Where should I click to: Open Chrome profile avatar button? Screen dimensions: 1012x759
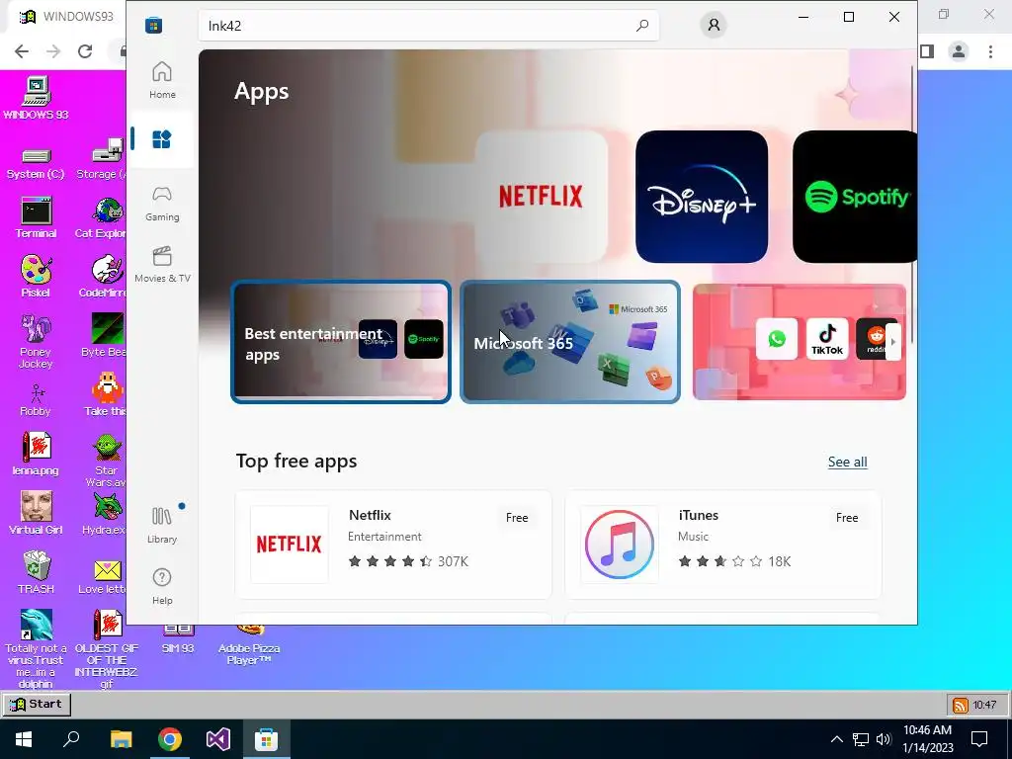point(959,51)
